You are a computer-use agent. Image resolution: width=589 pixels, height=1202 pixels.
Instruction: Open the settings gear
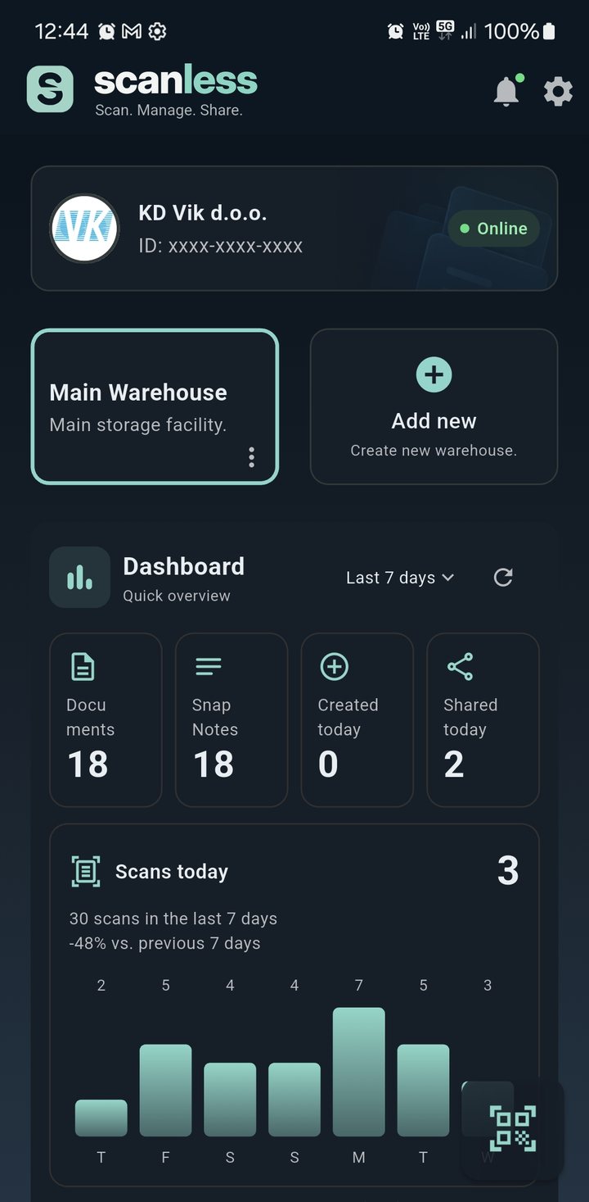click(x=558, y=91)
